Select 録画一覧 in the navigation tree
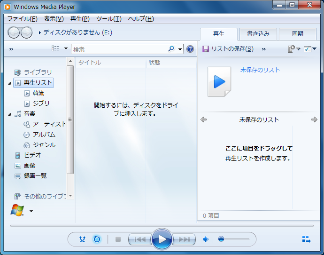 click(x=31, y=176)
